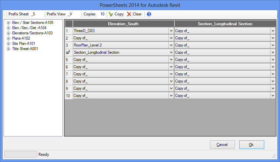Expand the Elevations/Sections-A103 node
280x162 pixels.
[x=8, y=33]
